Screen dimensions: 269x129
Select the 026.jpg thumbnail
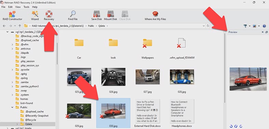click(113, 77)
